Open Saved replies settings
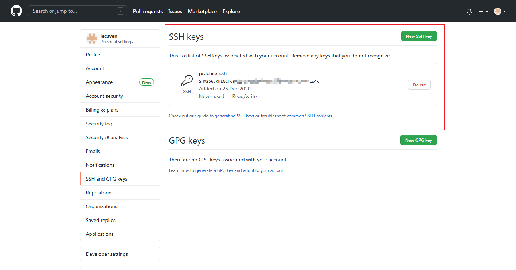The image size is (516, 270). 120,220
